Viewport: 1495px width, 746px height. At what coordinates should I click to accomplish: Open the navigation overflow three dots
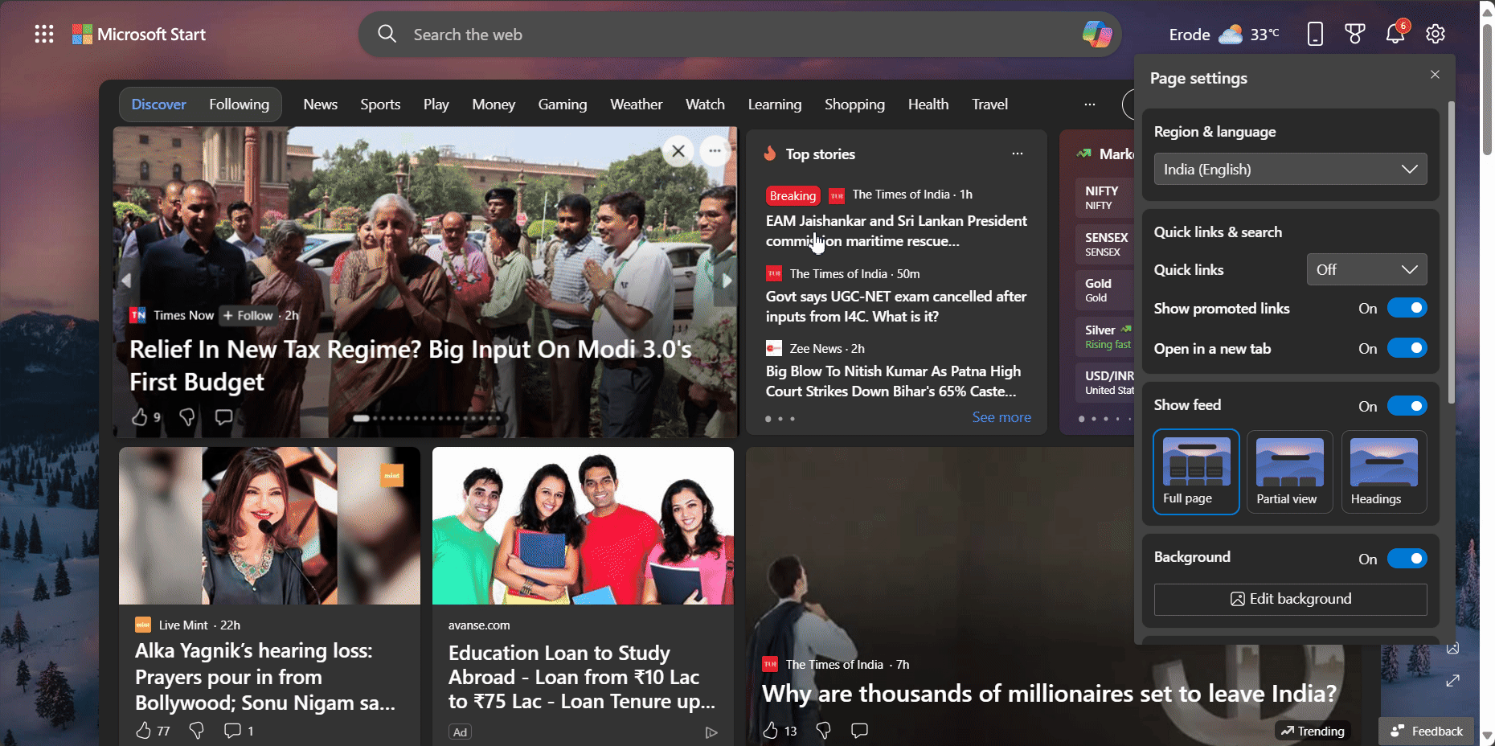[1090, 105]
